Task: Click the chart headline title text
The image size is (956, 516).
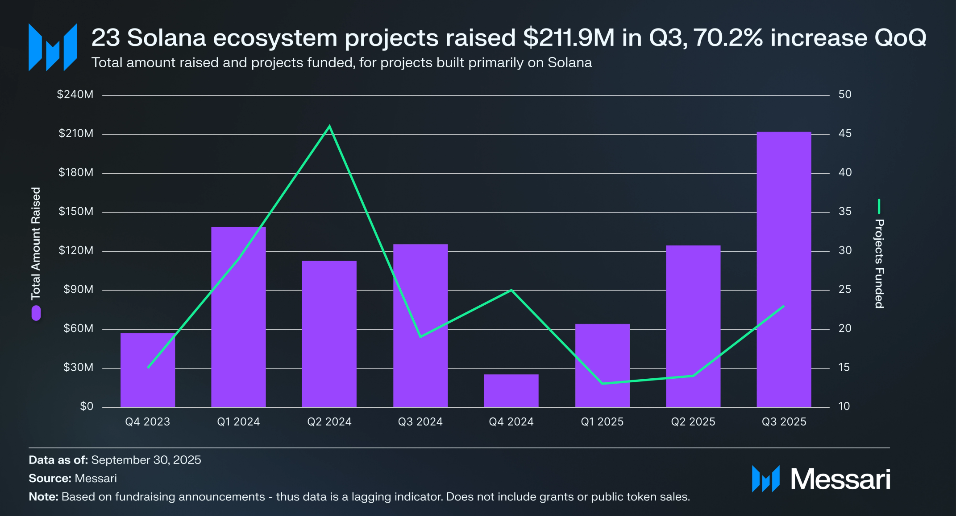Action: click(x=508, y=37)
